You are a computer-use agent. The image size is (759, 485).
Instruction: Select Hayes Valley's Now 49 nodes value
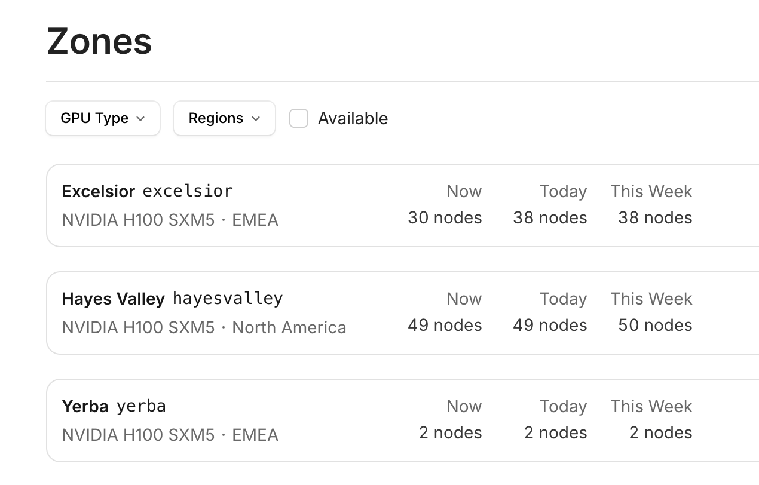click(445, 325)
